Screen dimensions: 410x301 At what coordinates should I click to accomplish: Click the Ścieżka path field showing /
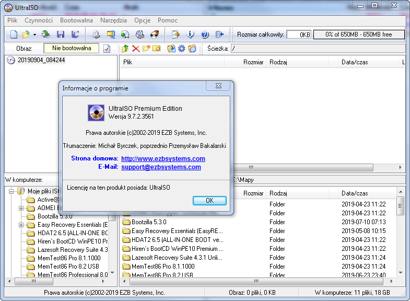coord(318,49)
